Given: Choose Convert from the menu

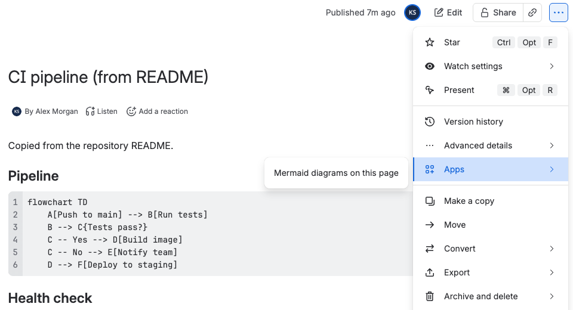Looking at the screenshot, I should (x=491, y=249).
